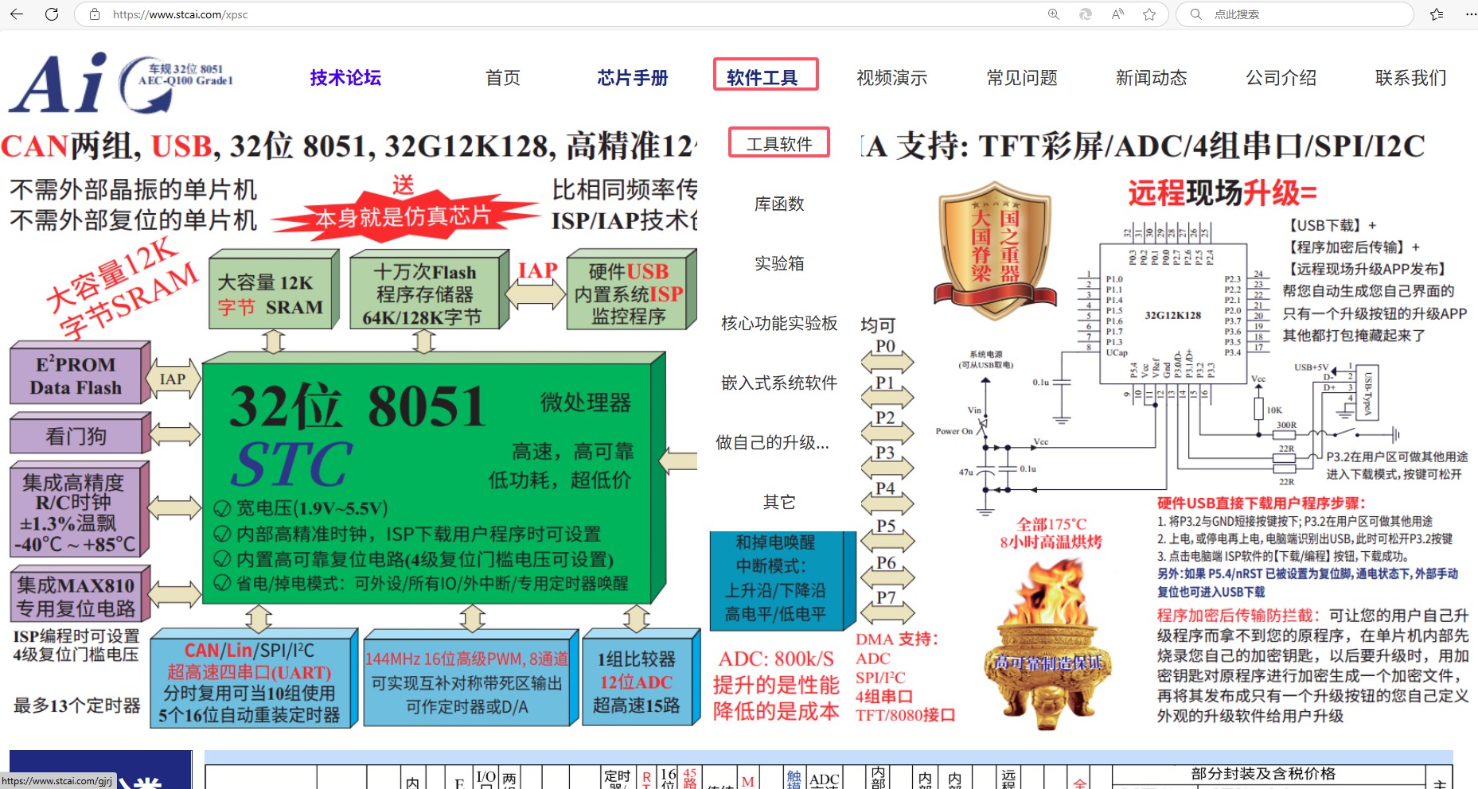View site info via the lock icon
This screenshot has height=789, width=1478.
pyautogui.click(x=95, y=14)
